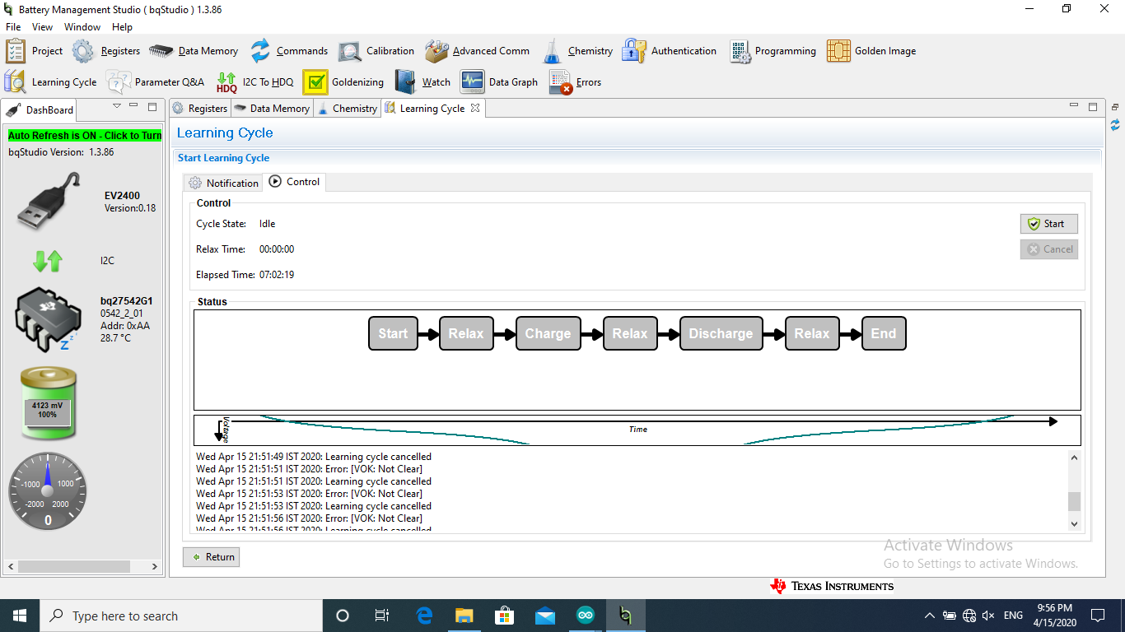Start the learning cycle

pyautogui.click(x=1048, y=224)
